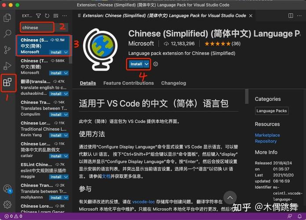
Task: Install Chinese (T... 中文(繁體) extension
Action: 56,73
